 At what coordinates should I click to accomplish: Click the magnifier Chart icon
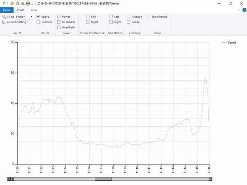pyautogui.click(x=4, y=16)
